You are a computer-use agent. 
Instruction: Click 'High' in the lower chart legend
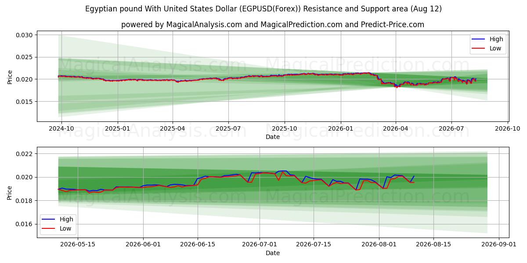point(66,219)
